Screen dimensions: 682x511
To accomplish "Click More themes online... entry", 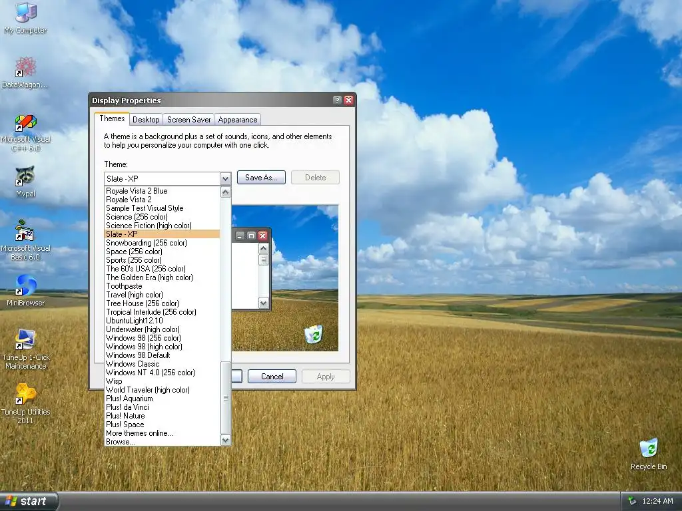I will pyautogui.click(x=162, y=433).
